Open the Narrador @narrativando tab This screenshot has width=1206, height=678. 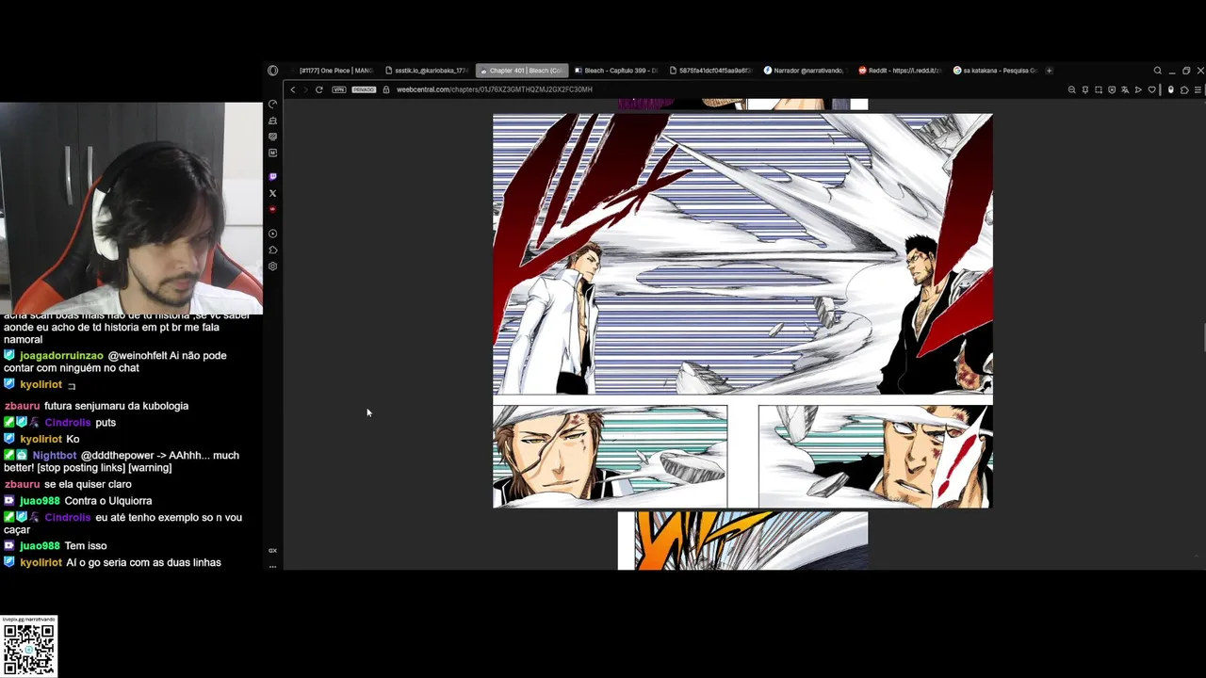[806, 71]
